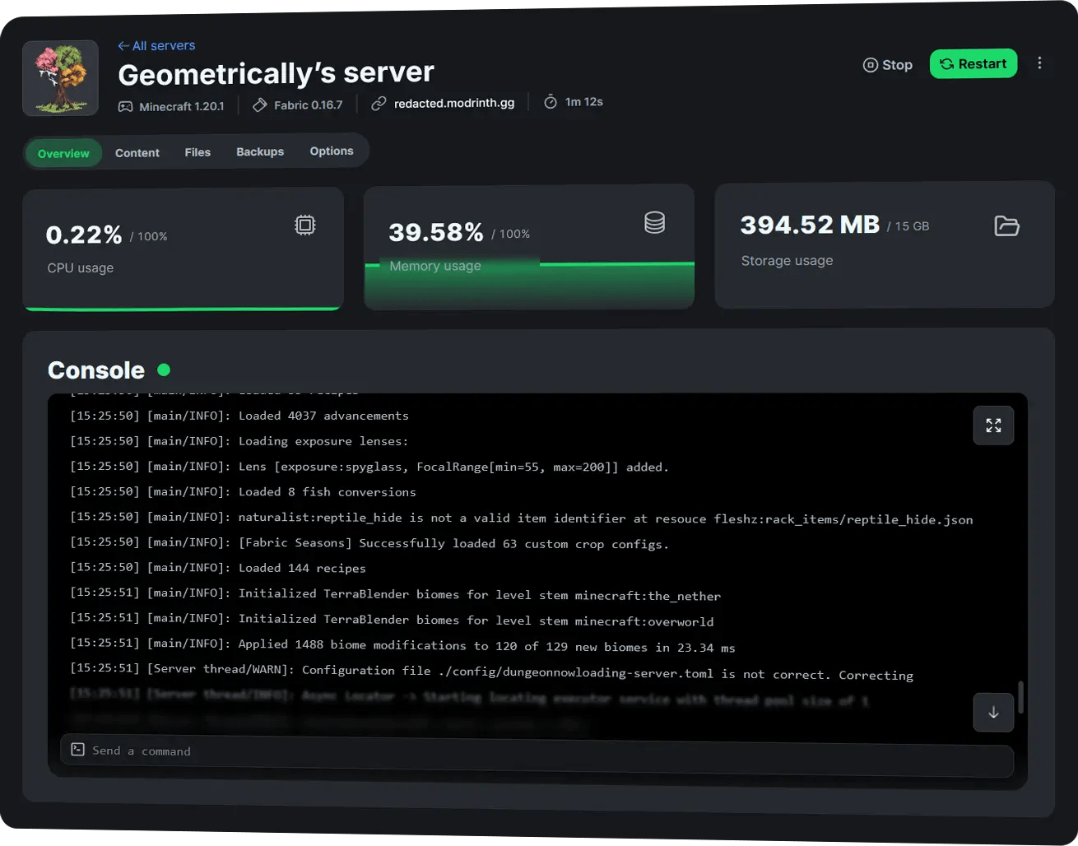Screen dimensions: 1078x846
Task: Click the Fabric loader tag icon
Action: pos(259,105)
